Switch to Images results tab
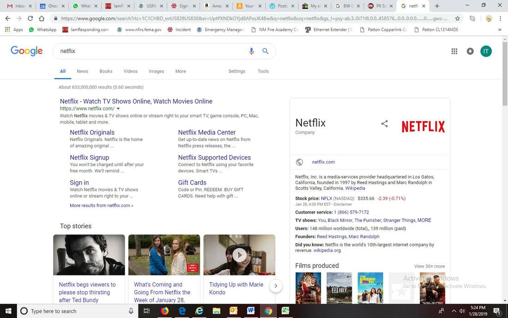508x318 pixels. tap(157, 71)
